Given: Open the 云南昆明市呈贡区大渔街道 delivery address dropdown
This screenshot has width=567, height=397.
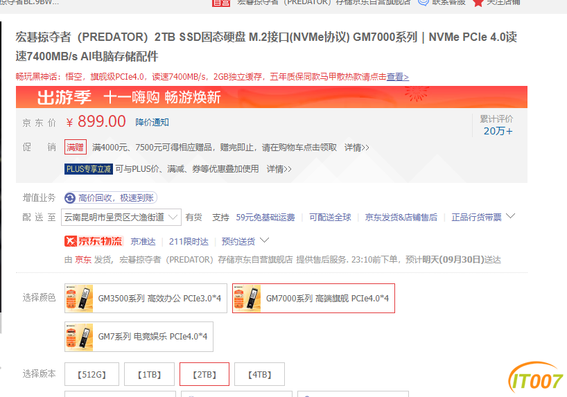Looking at the screenshot, I should 121,218.
